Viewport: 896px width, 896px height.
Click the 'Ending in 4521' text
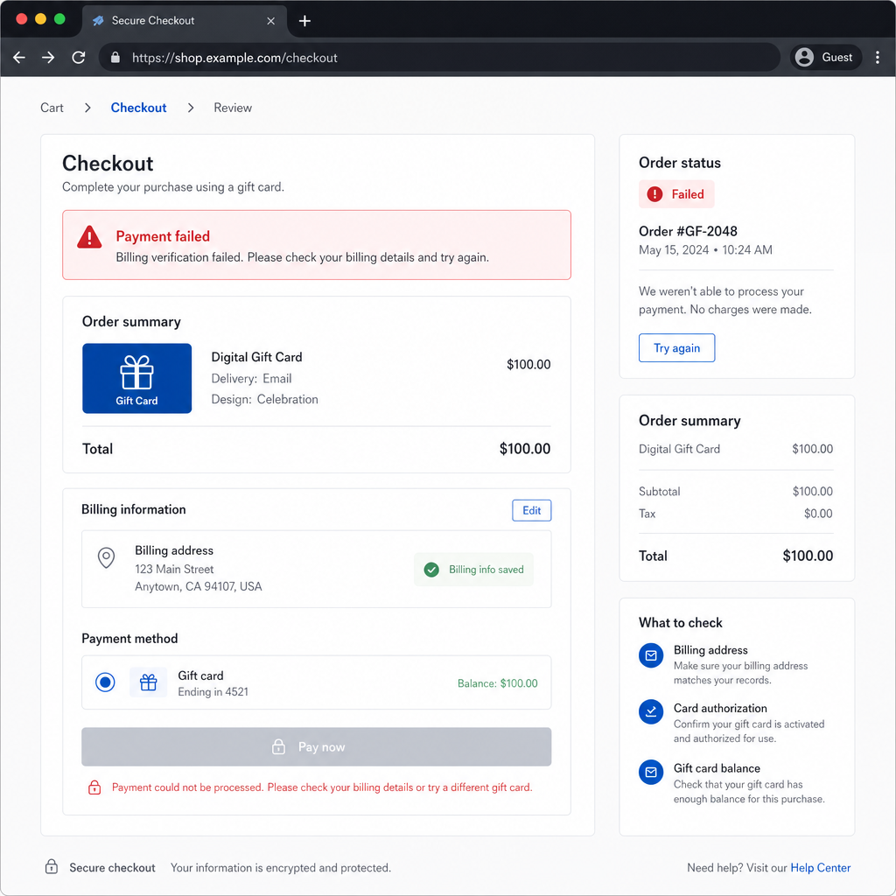coord(213,692)
